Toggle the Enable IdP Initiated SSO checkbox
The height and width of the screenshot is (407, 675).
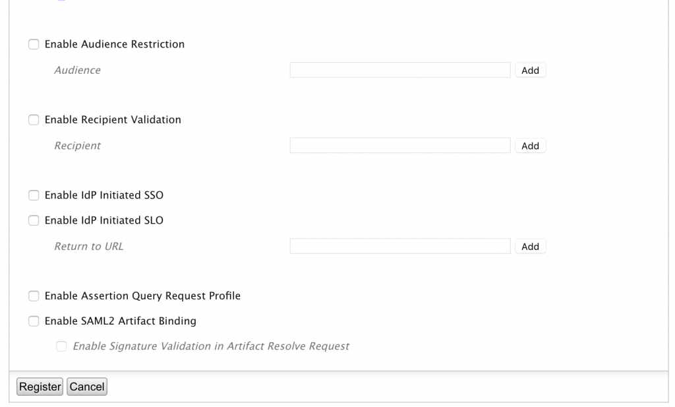coord(34,195)
